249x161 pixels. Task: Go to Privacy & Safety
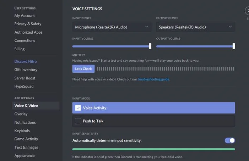pos(28,24)
